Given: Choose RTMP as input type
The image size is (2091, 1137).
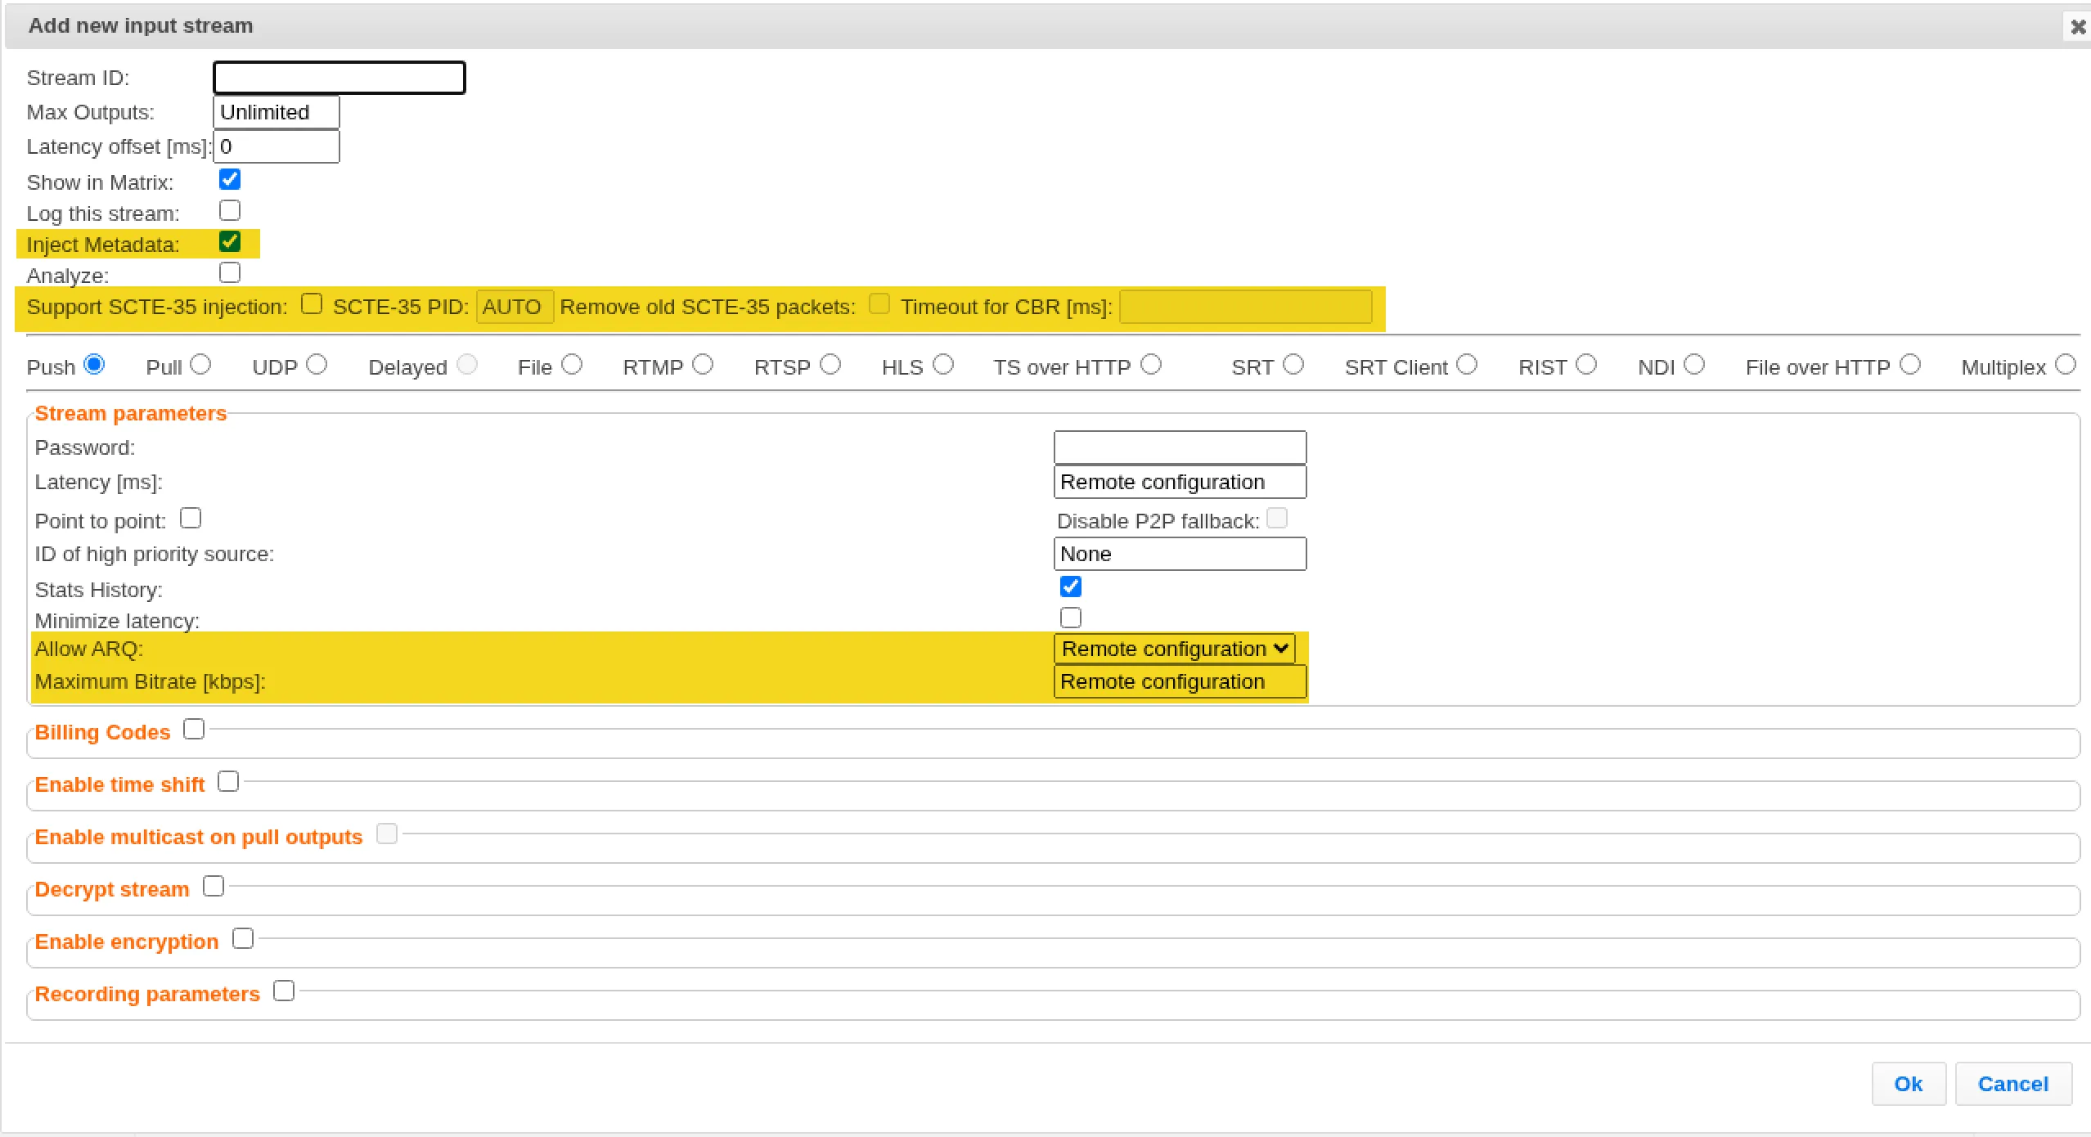Looking at the screenshot, I should tap(704, 364).
